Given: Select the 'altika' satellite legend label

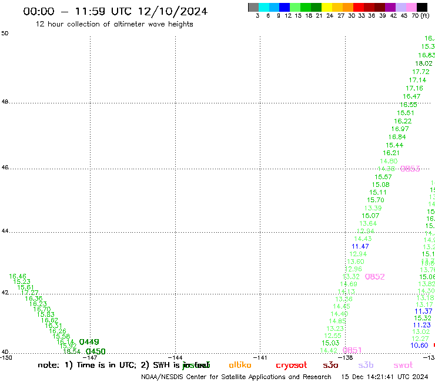Looking at the screenshot, I should (240, 365).
